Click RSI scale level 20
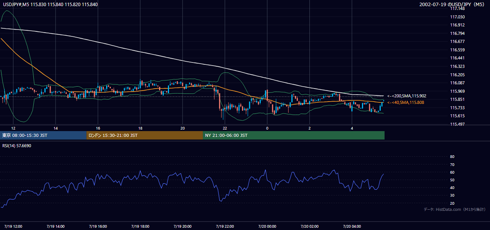 [452, 203]
